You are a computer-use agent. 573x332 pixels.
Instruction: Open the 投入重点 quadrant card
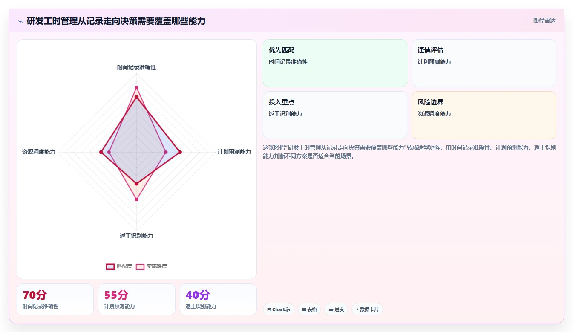pos(335,115)
